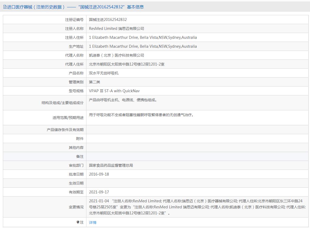Click the expiry date 2021-09-17
This screenshot has height=228, width=310.
coord(99,192)
